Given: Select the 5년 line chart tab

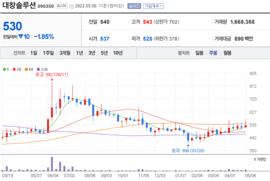Looking at the screenshot, I should (x=104, y=53).
